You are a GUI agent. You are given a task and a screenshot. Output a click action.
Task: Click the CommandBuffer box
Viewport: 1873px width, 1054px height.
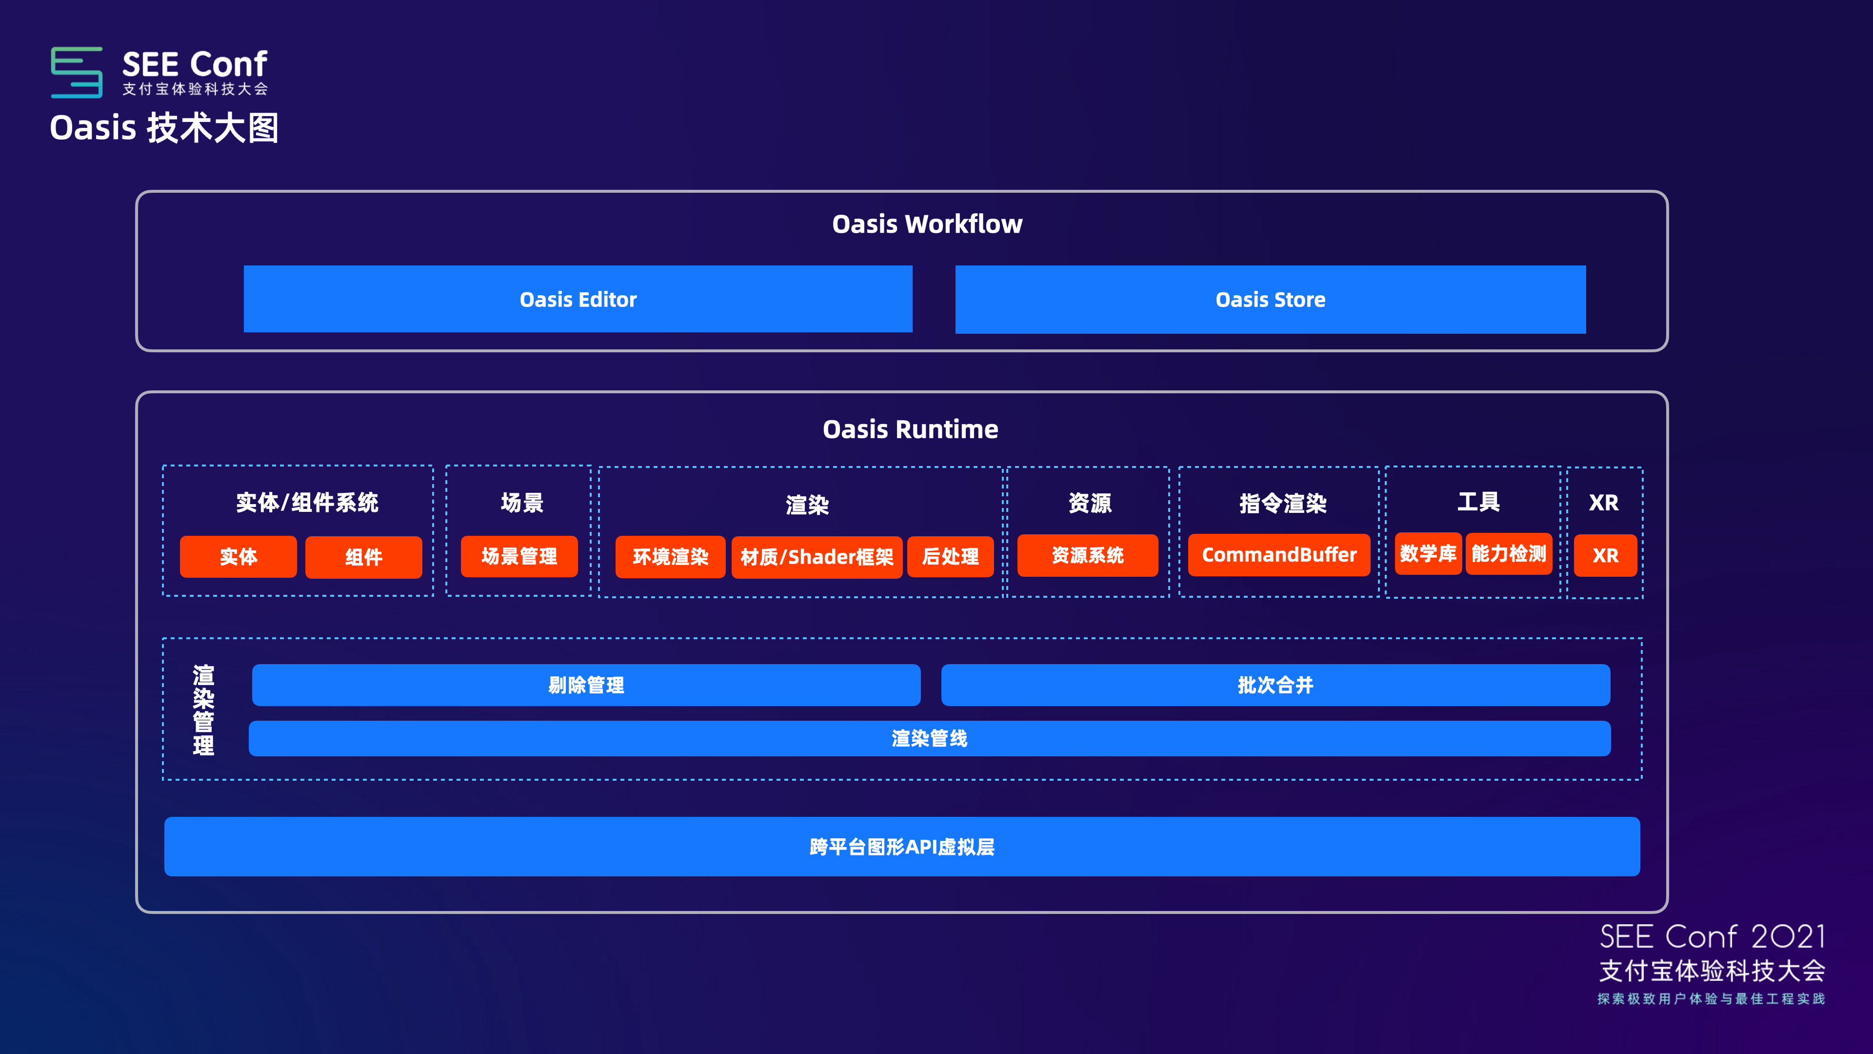click(x=1278, y=554)
